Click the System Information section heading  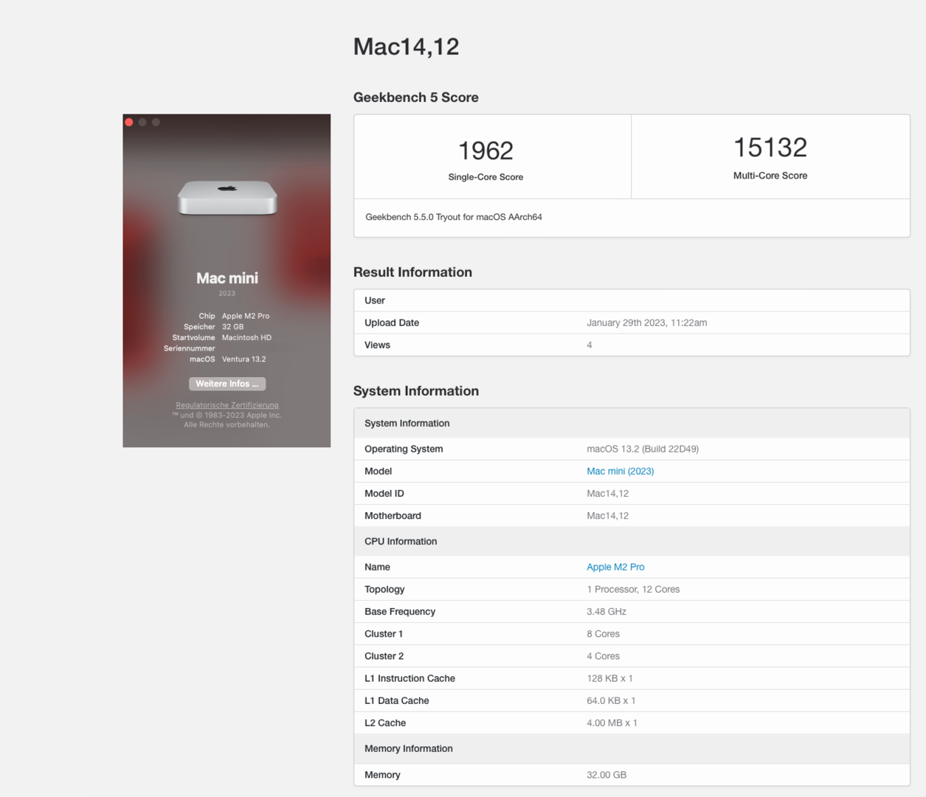[416, 391]
